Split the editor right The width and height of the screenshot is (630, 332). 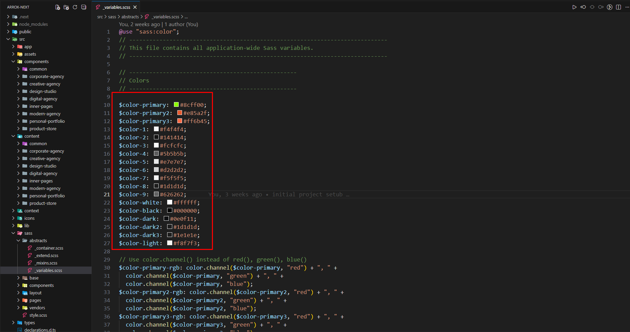click(x=618, y=7)
